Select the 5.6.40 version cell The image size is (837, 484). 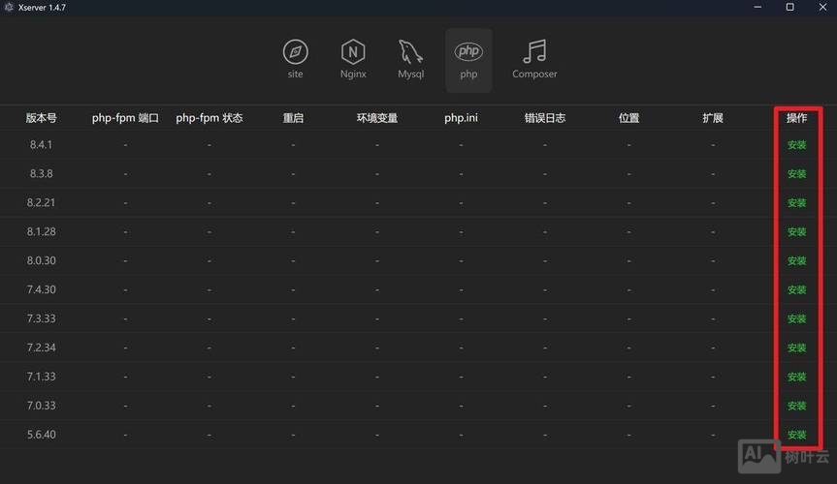tap(41, 434)
